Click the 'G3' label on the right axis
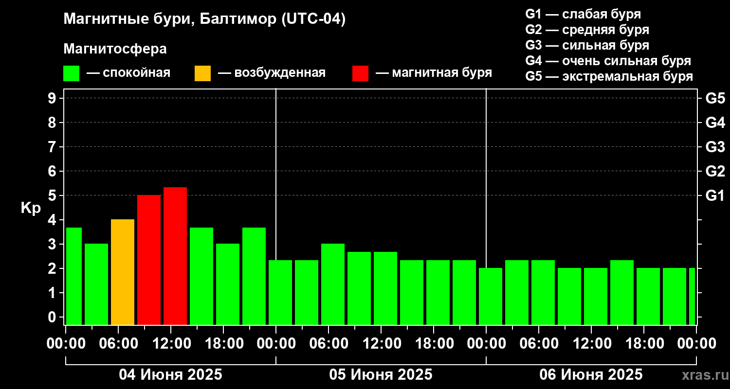The image size is (730, 389). point(715,147)
